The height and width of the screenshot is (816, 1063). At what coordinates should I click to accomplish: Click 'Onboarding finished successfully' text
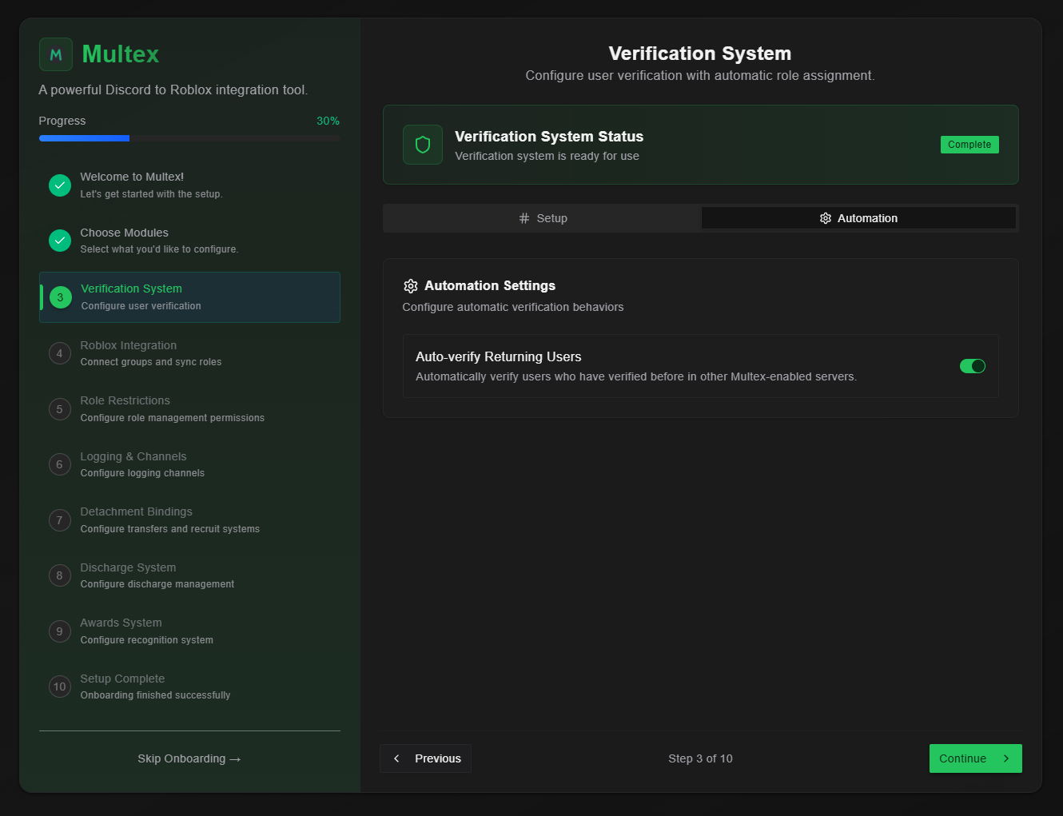155,695
